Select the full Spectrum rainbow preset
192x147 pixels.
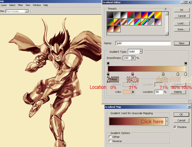pyautogui.click(x=138, y=22)
